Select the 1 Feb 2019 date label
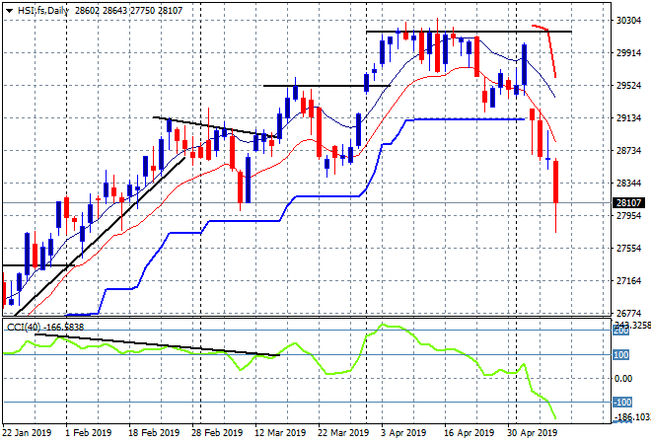 [x=89, y=433]
